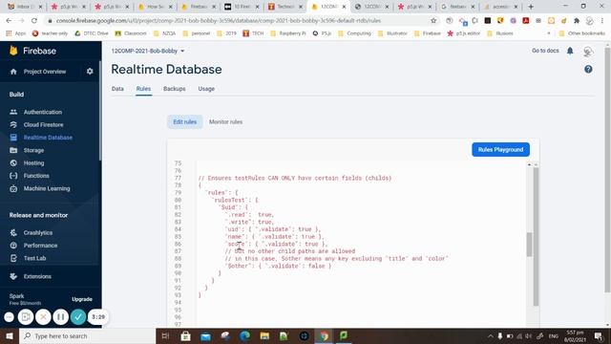Open the Chrome icon in the taskbar
Image resolution: width=611 pixels, height=344 pixels.
pyautogui.click(x=324, y=335)
